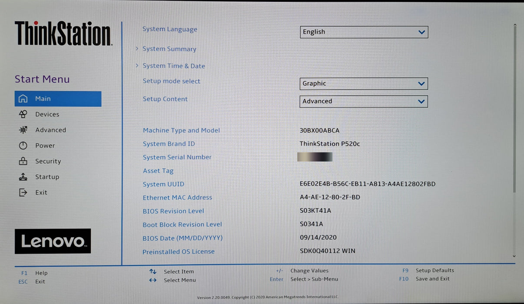Open the System Language dropdown
Image resolution: width=524 pixels, height=304 pixels.
(364, 32)
